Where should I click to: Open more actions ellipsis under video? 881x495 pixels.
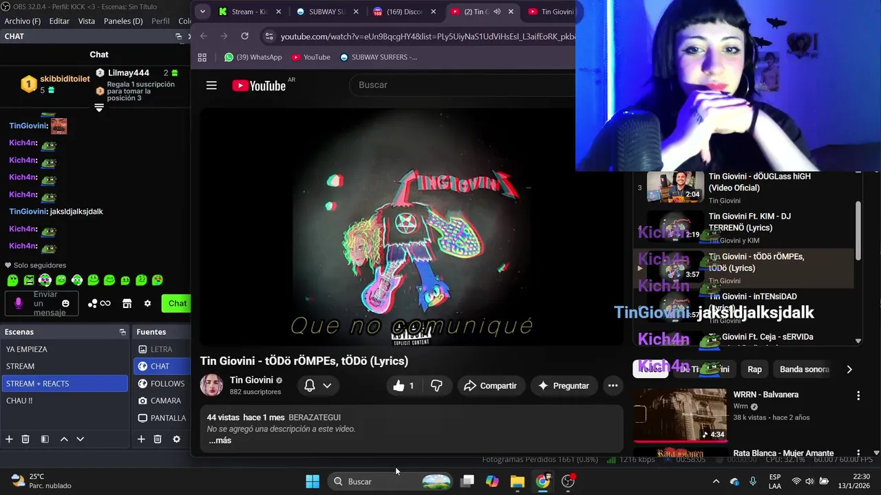click(613, 386)
